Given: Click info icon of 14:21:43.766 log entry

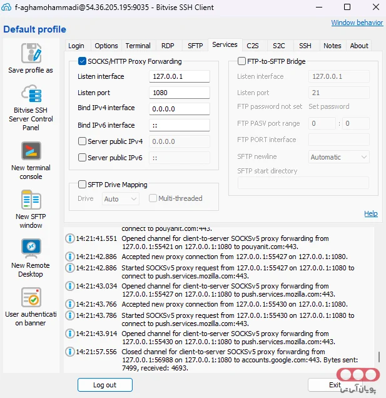Looking at the screenshot, I should tap(70, 304).
